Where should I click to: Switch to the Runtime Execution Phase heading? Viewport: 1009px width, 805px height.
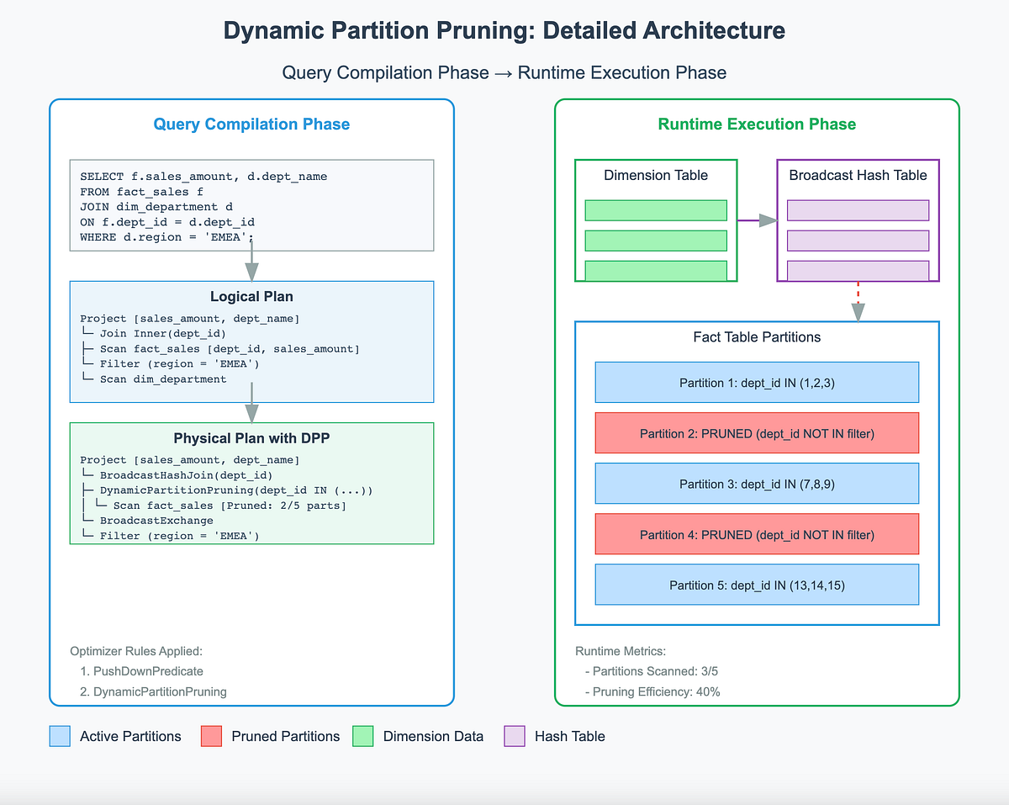756,124
